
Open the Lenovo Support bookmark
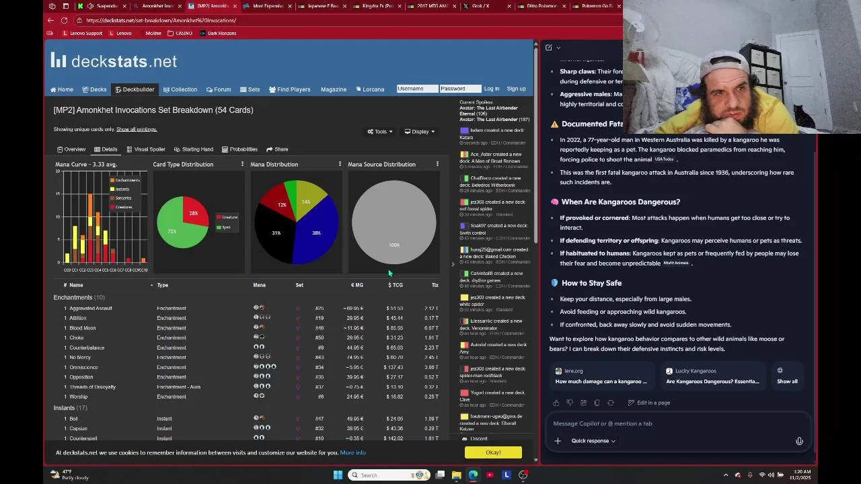pyautogui.click(x=82, y=33)
